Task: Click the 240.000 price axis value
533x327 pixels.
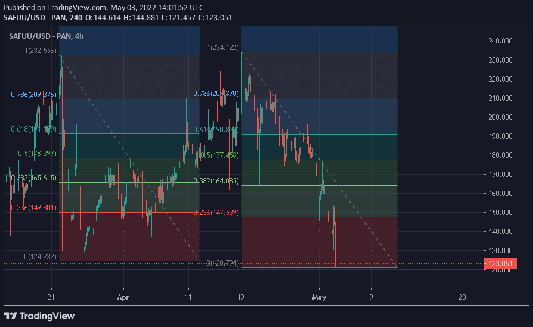Action: pyautogui.click(x=500, y=41)
